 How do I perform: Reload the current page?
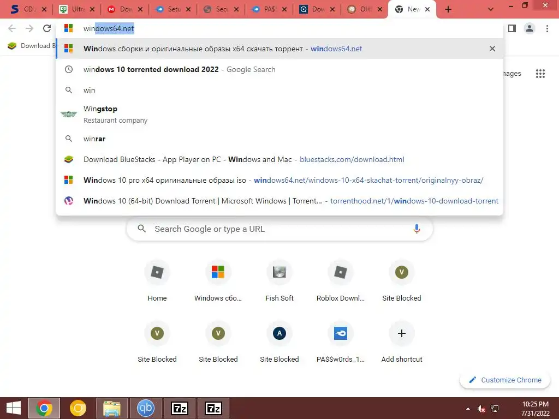click(x=47, y=28)
